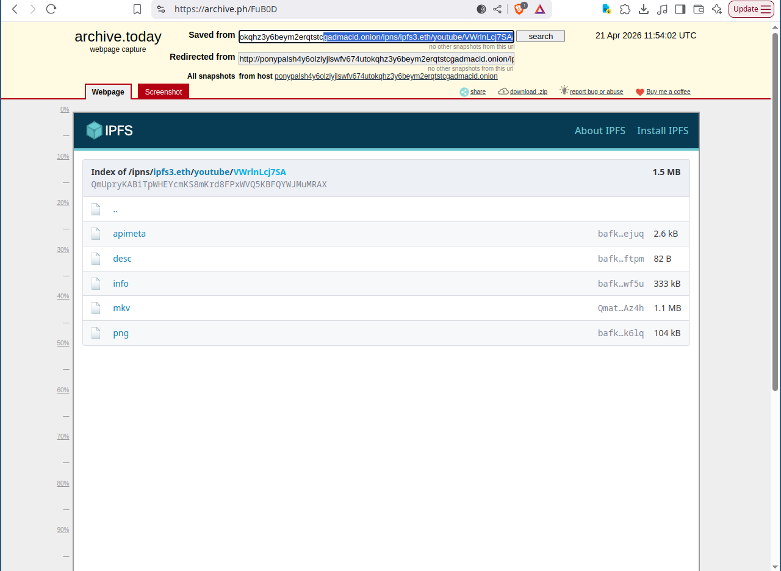Go back with the browser back arrow
The width and height of the screenshot is (781, 571).
15,9
